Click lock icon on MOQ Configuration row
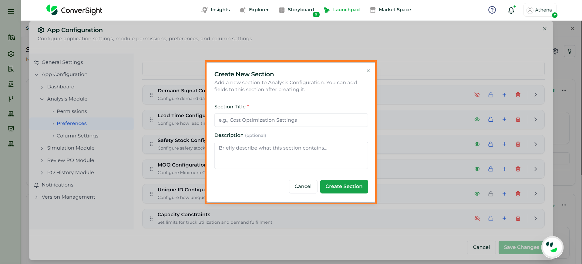Image resolution: width=582 pixels, height=264 pixels. coord(491,169)
